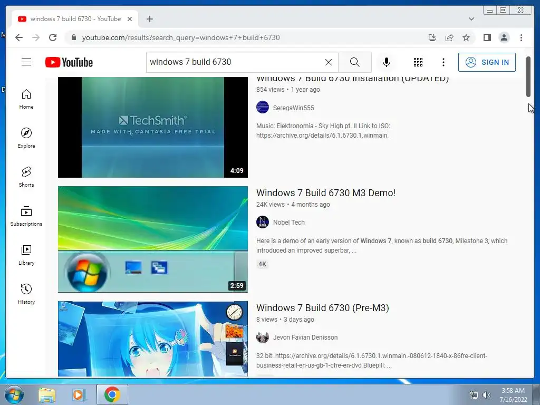Image resolution: width=540 pixels, height=405 pixels.
Task: Open Explore in the sidebar
Action: (26, 138)
